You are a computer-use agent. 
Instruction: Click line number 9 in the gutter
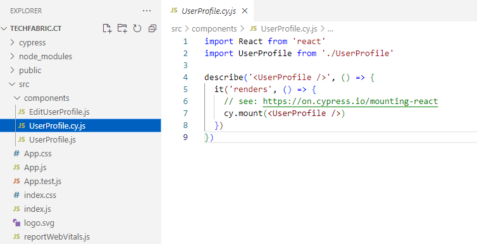[x=185, y=137]
